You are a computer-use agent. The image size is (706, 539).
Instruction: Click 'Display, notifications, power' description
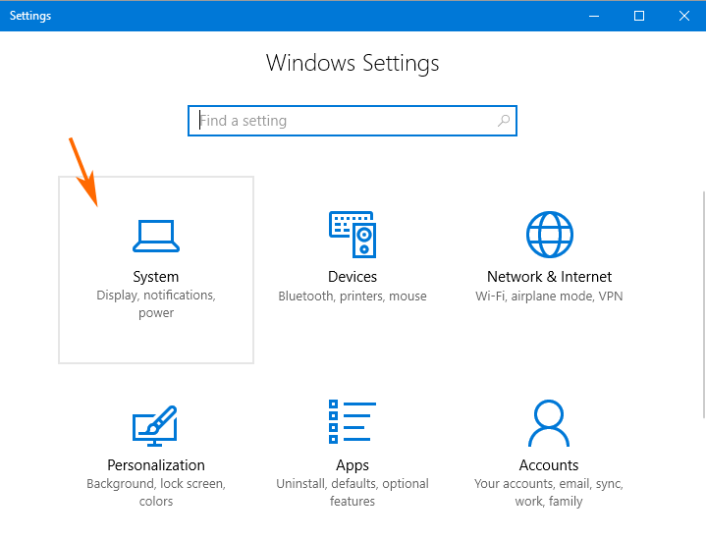(156, 304)
